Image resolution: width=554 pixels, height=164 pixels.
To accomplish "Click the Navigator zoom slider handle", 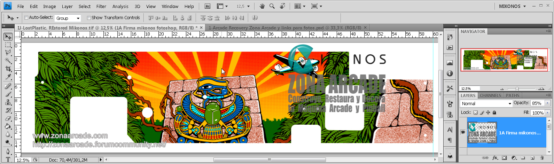I will (517, 89).
